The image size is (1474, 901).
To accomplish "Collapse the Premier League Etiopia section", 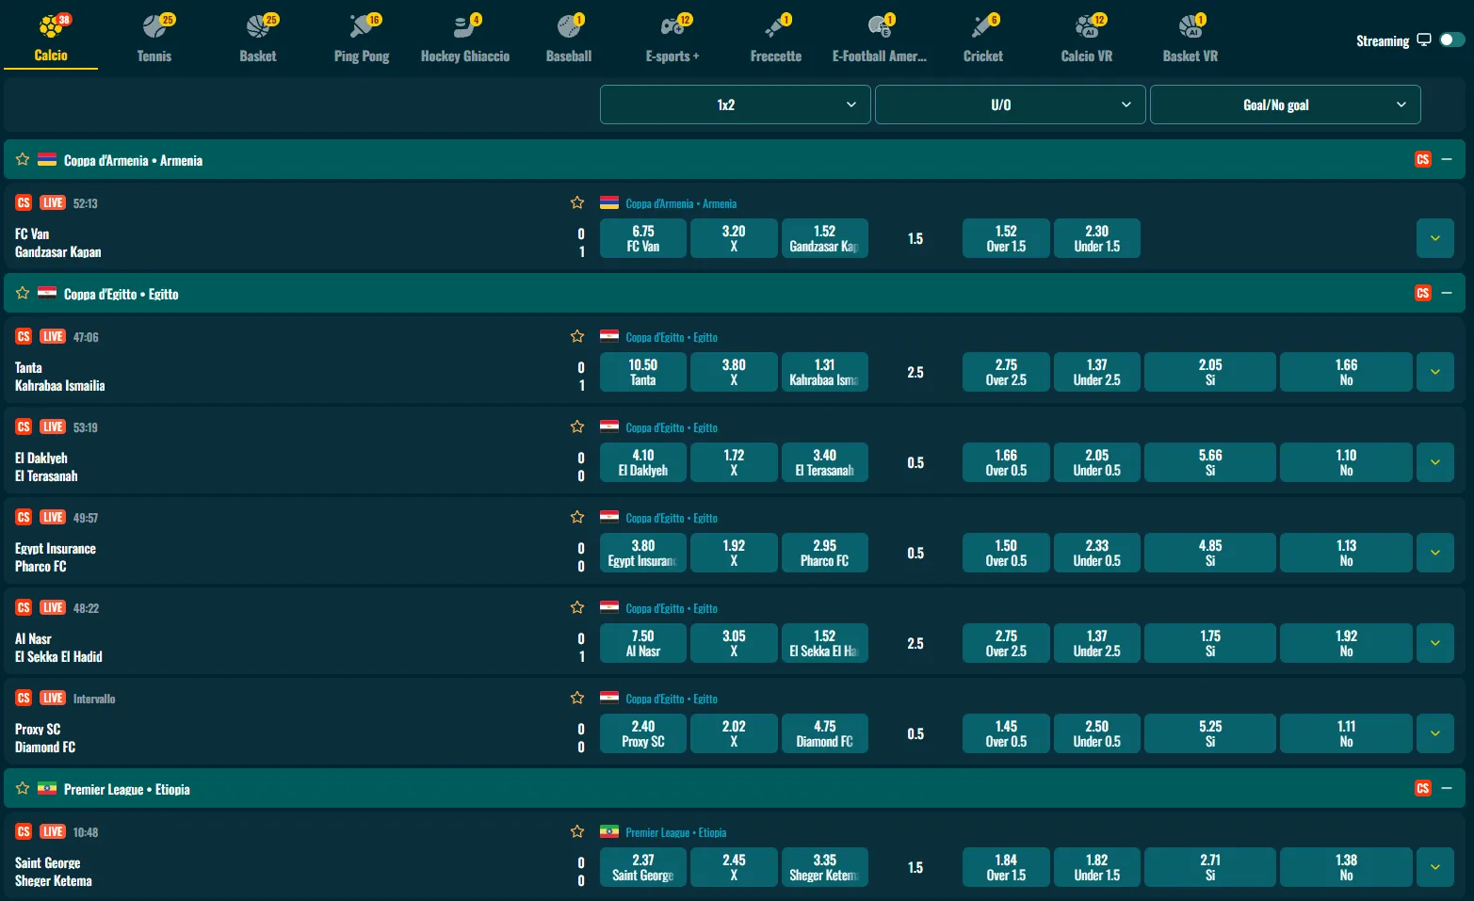I will pyautogui.click(x=1447, y=788).
